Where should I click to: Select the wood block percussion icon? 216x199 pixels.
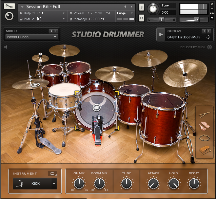pyautogui.click(x=205, y=150)
